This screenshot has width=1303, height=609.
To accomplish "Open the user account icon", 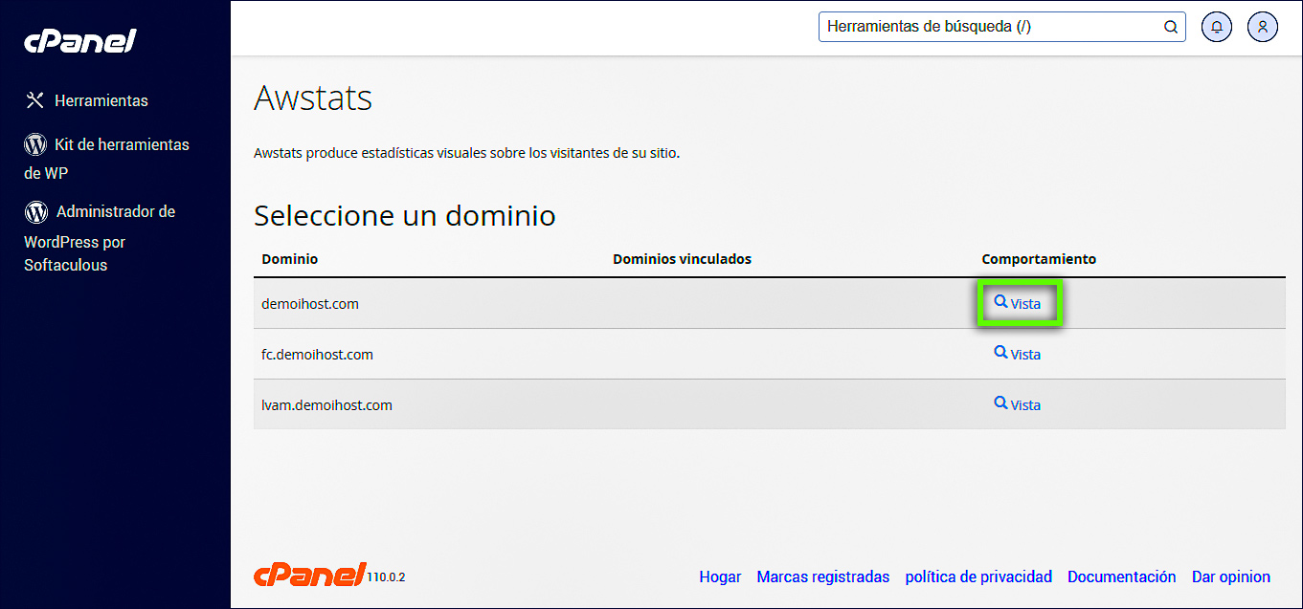I will [x=1263, y=27].
